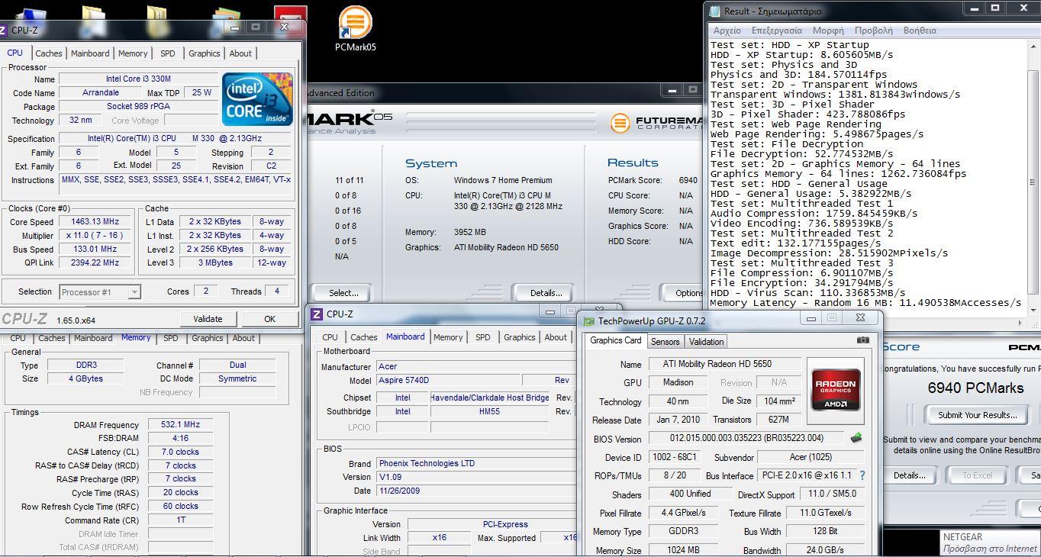Click the Validate button in CPU-Z
The width and height of the screenshot is (1041, 557).
pyautogui.click(x=208, y=319)
